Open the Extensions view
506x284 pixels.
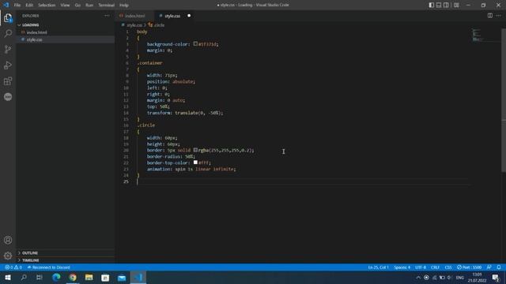[8, 80]
